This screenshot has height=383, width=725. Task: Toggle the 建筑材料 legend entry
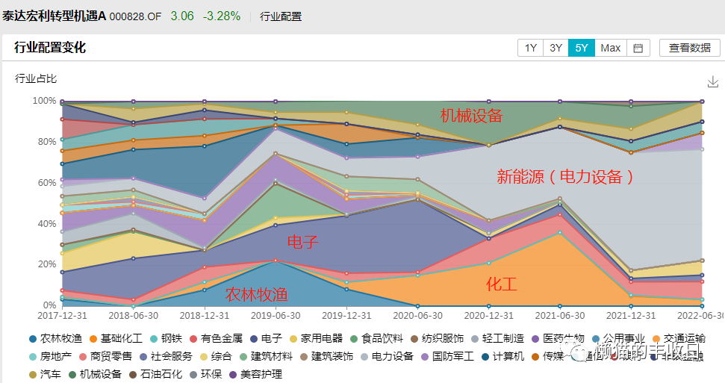click(267, 356)
